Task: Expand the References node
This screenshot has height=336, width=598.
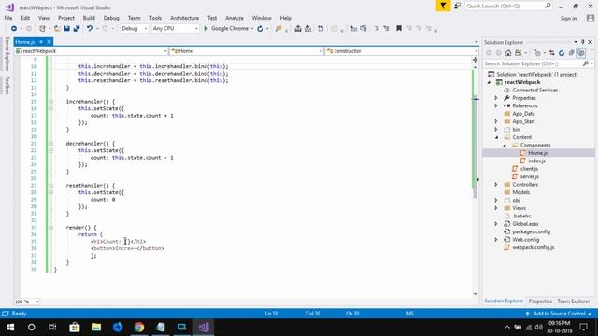Action: (496, 105)
